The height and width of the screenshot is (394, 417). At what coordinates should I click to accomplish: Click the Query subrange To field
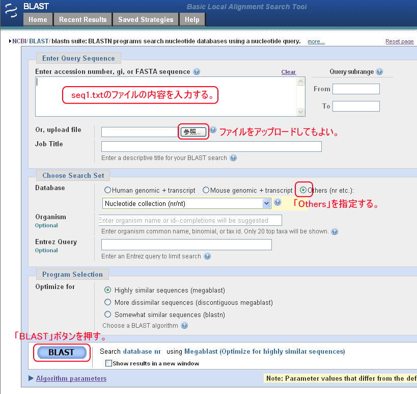356,106
